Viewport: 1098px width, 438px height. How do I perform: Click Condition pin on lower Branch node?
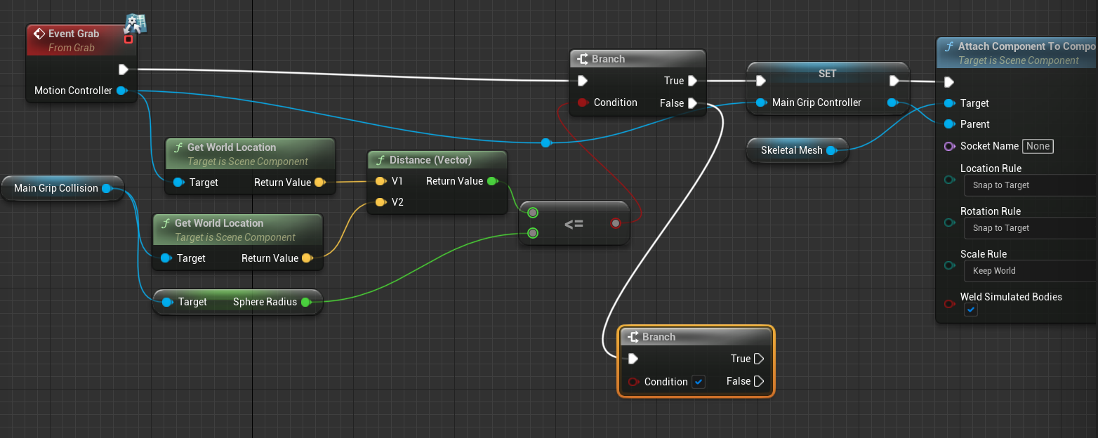click(633, 382)
